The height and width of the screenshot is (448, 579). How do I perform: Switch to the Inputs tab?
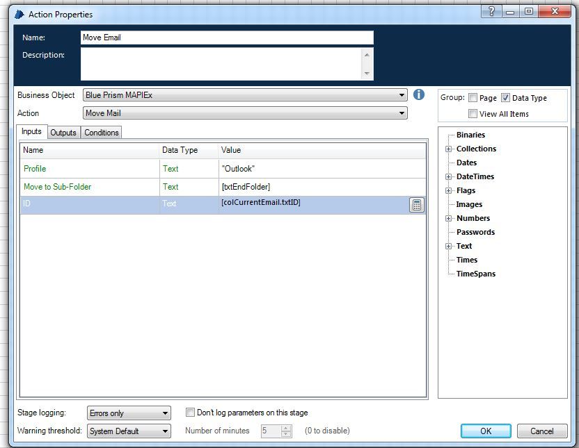(31, 131)
